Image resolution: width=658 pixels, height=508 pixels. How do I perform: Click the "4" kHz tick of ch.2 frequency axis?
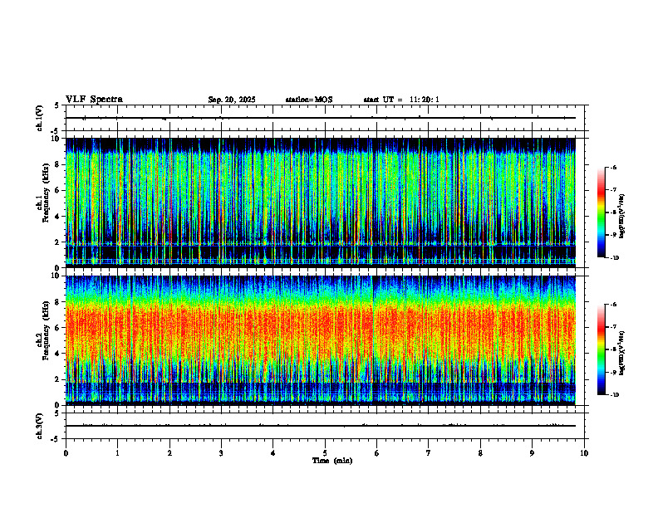[x=58, y=354]
